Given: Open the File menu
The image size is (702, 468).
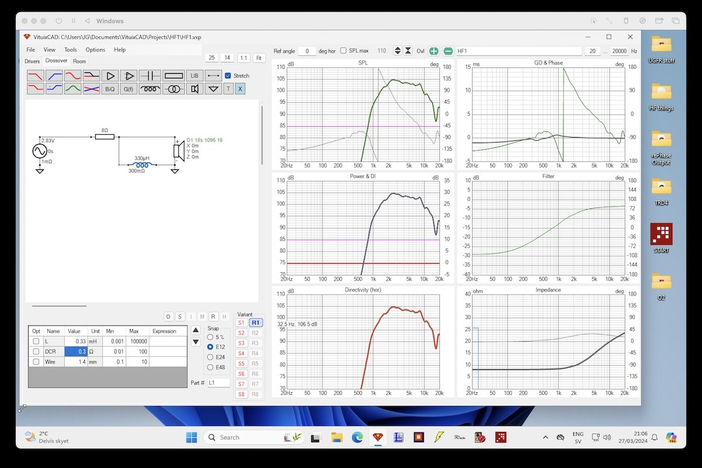Looking at the screenshot, I should [x=30, y=50].
